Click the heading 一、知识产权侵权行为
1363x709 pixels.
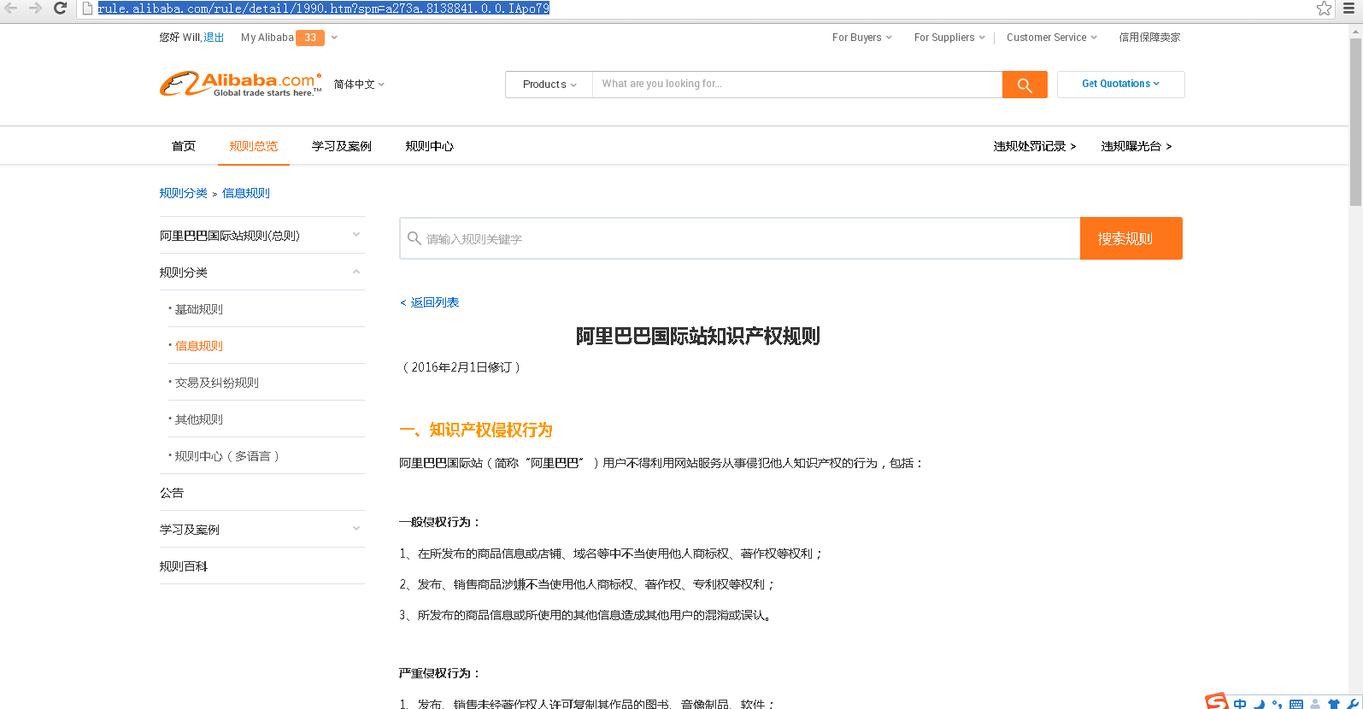point(476,431)
